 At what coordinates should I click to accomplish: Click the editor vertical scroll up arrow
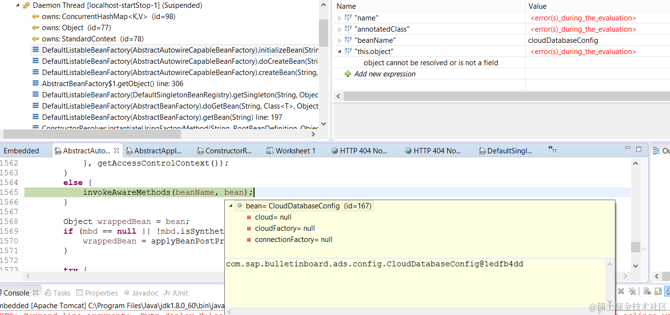[635, 164]
